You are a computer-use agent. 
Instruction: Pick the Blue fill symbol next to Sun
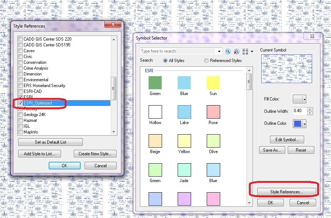184,83
